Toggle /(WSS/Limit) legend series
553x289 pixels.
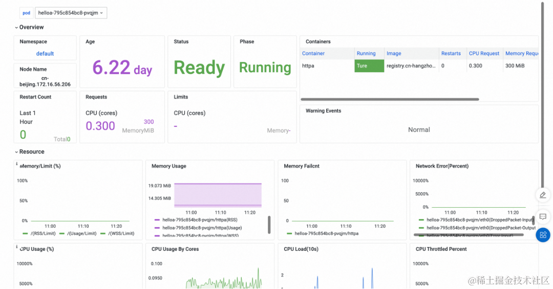[117, 234]
